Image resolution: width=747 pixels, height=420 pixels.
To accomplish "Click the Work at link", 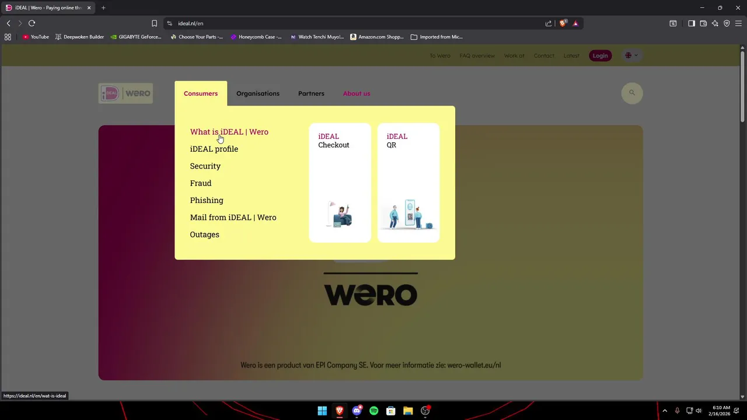I will [514, 55].
